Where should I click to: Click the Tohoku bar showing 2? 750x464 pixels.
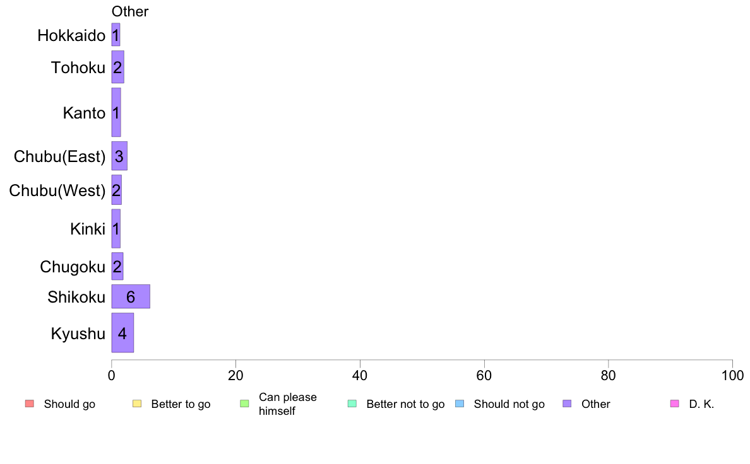pyautogui.click(x=117, y=67)
